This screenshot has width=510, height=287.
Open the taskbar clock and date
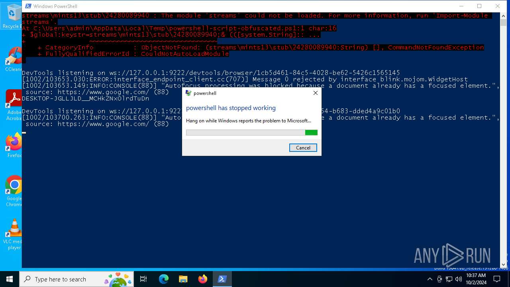(476, 279)
